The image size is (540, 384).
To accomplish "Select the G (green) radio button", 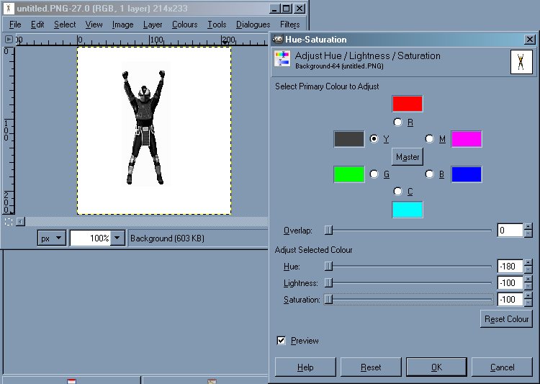I will (374, 174).
